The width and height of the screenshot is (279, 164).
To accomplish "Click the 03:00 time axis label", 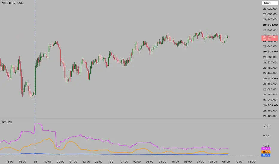I will tap(150, 162).
